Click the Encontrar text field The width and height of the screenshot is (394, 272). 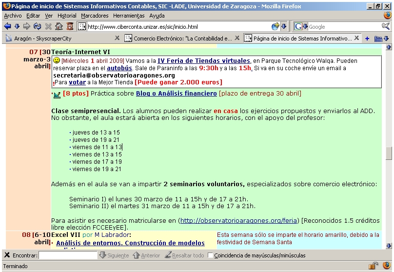68,255
